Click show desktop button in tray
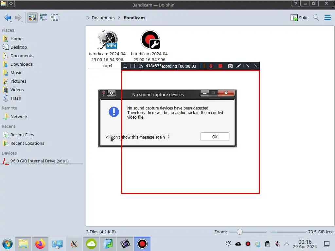Viewport: 335px width, 251px height. click(x=327, y=244)
